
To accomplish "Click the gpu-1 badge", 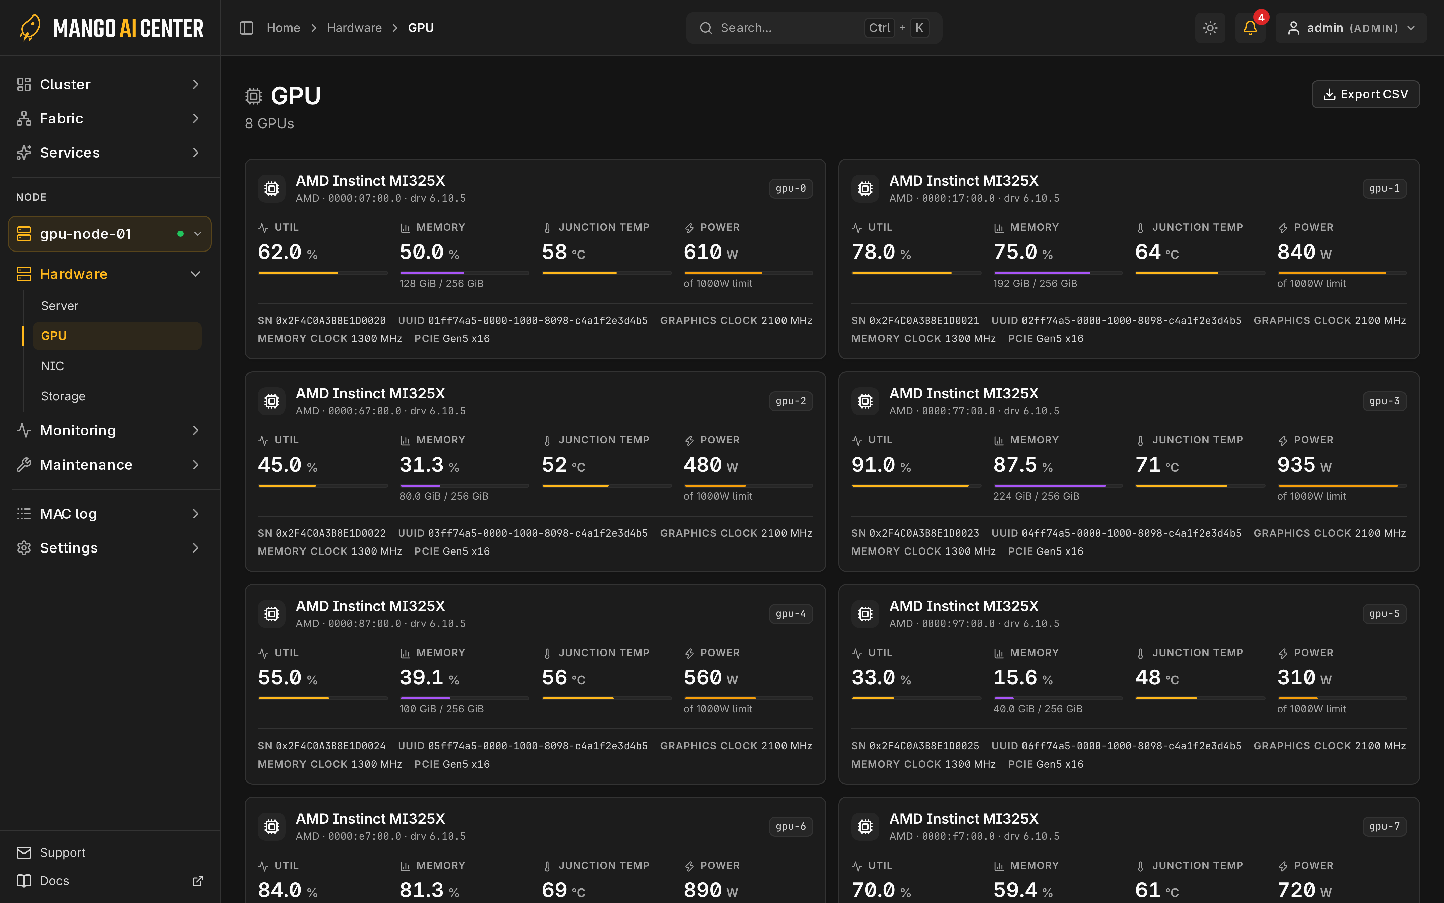I will (x=1384, y=189).
